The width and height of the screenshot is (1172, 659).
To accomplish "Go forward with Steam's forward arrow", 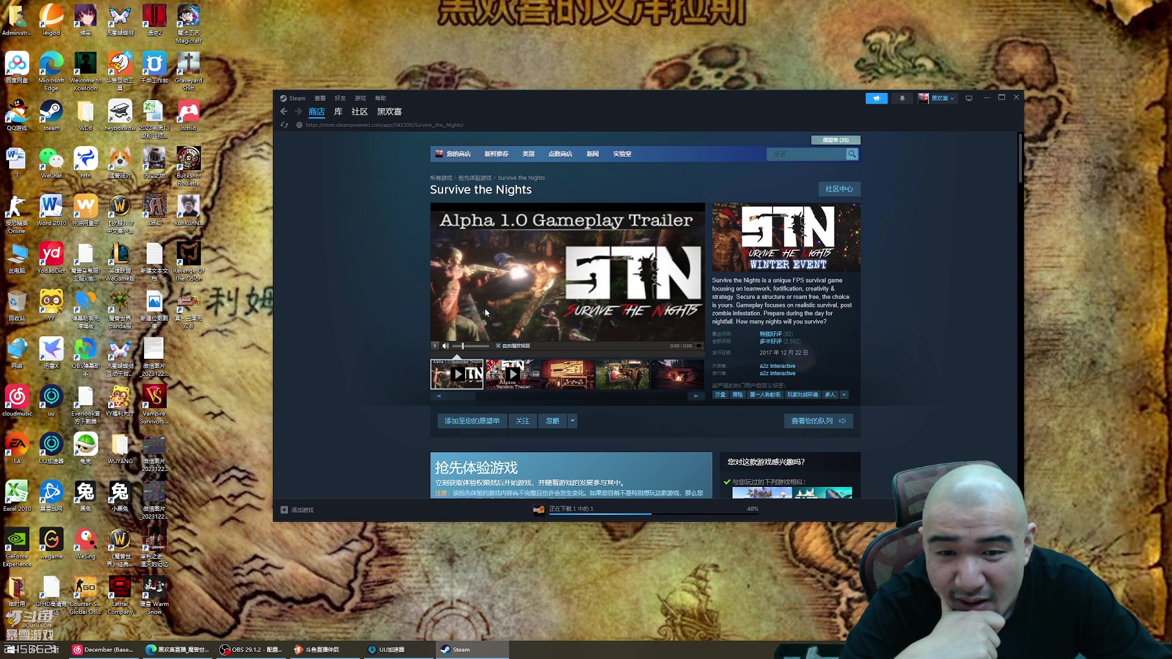I will (298, 112).
